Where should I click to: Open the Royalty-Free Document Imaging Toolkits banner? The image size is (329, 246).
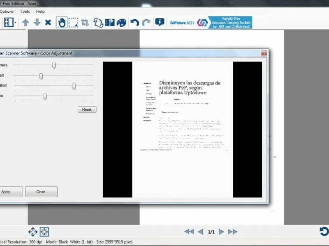(231, 23)
